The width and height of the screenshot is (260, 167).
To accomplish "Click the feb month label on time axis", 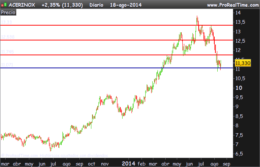I will pyautogui.click(x=142, y=164).
